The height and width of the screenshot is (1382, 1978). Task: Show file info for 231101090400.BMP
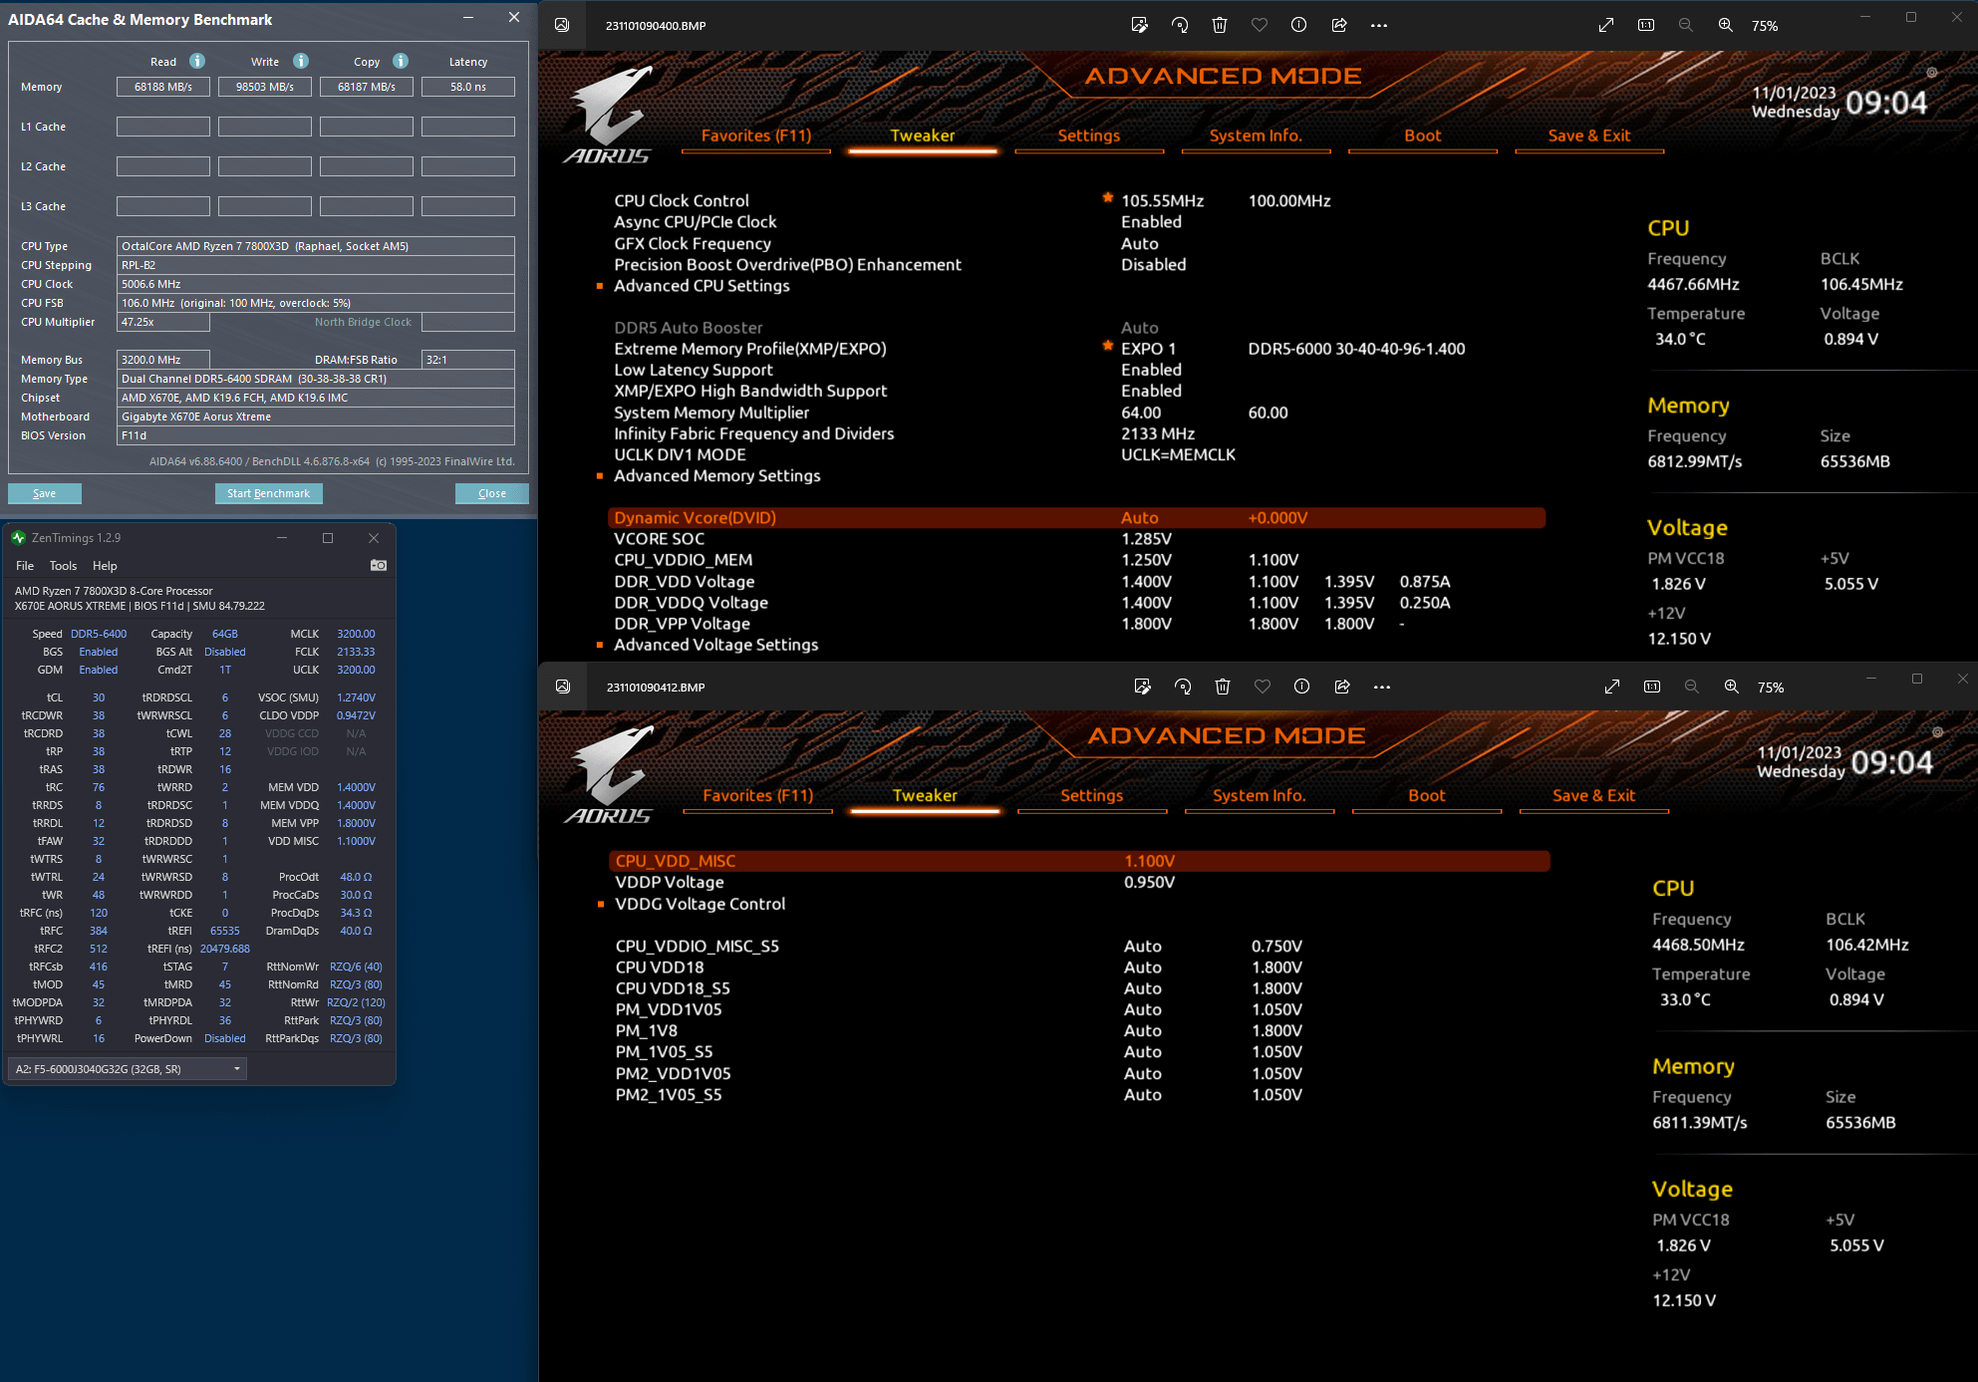pos(1299,26)
